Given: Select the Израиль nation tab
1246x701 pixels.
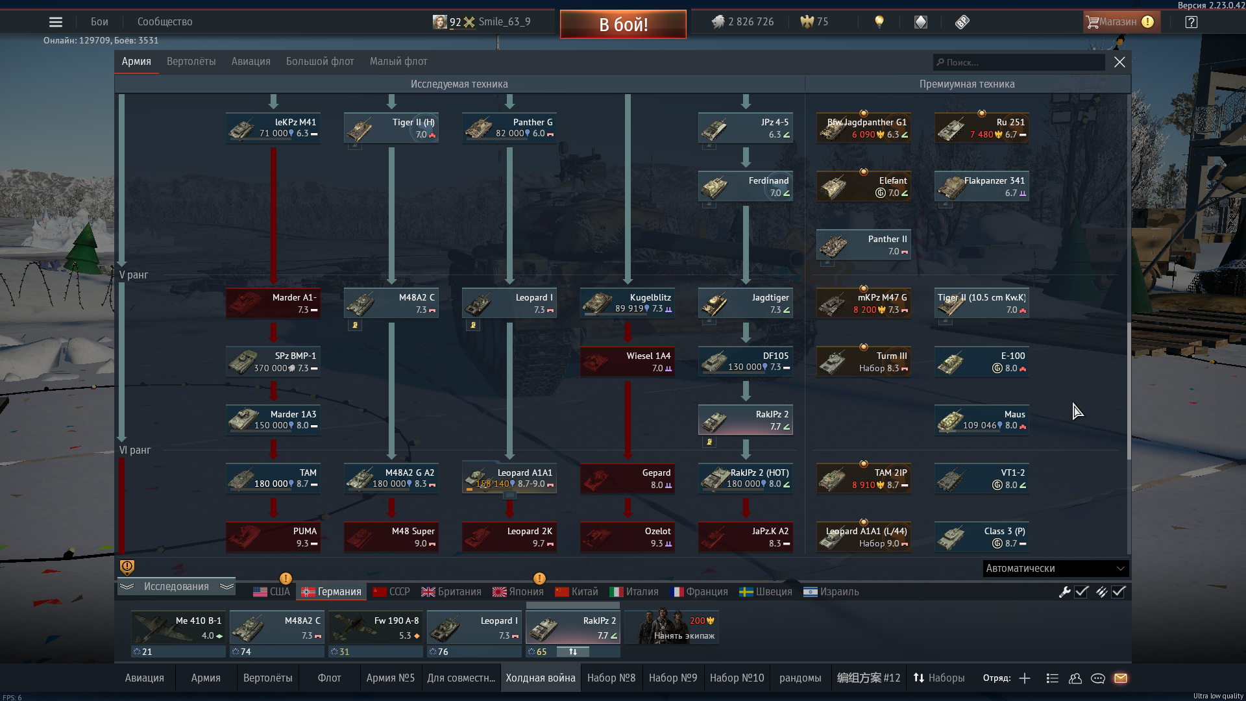Looking at the screenshot, I should point(831,592).
